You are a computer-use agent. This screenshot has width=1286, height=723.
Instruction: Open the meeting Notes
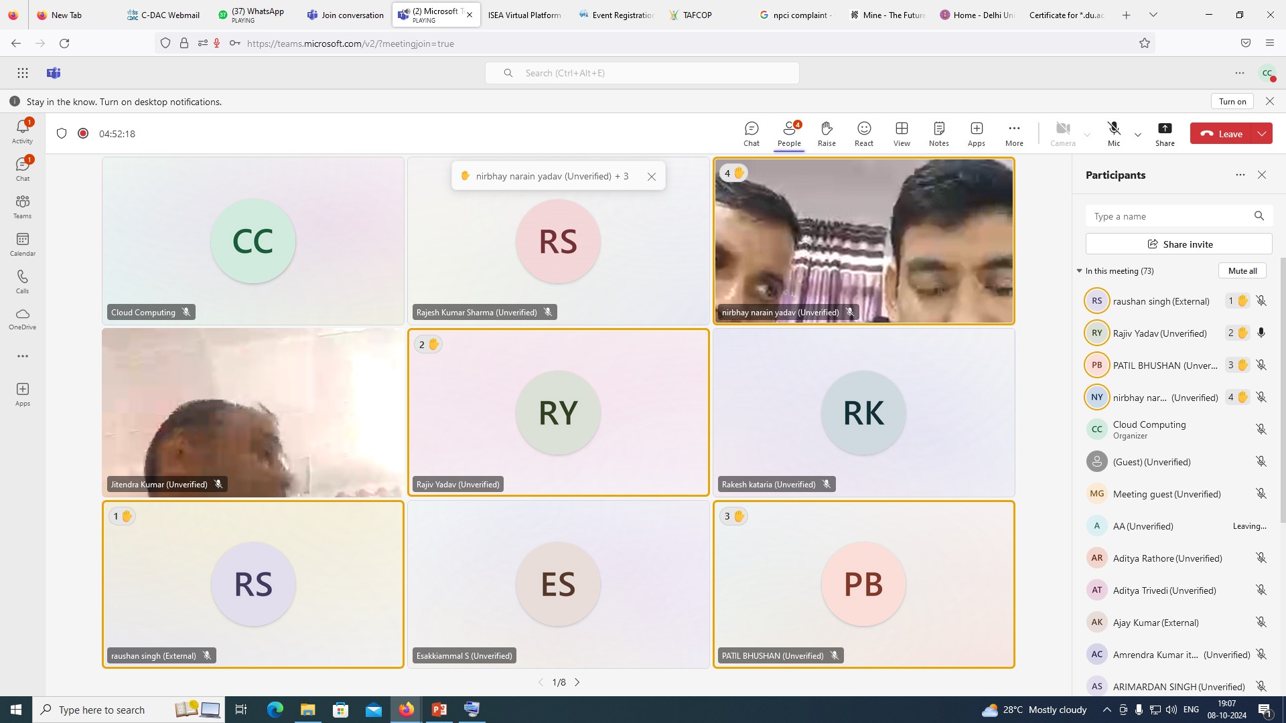click(938, 133)
